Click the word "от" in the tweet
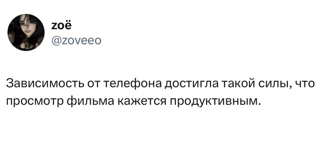 point(94,84)
